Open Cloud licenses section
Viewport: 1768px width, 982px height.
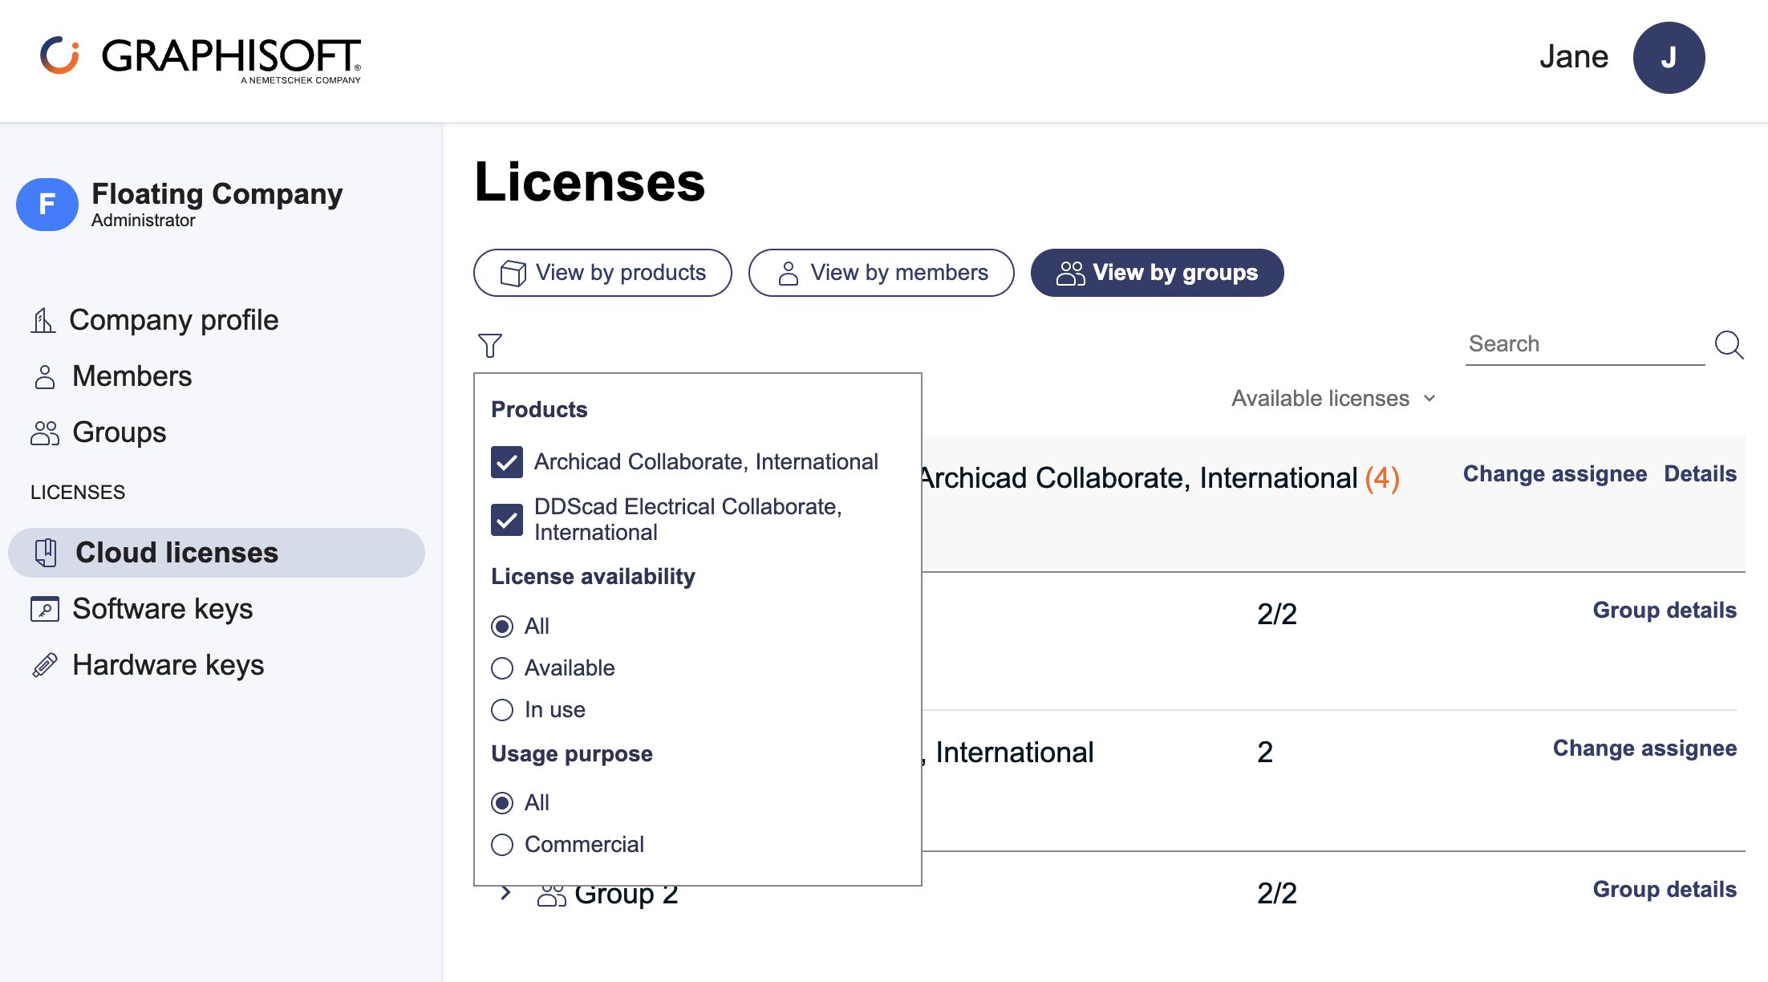(x=217, y=553)
